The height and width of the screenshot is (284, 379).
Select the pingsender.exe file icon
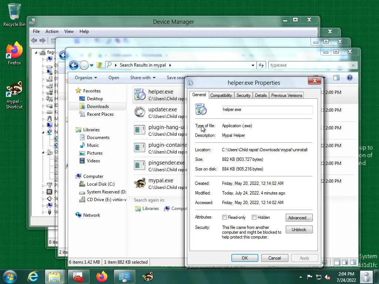click(x=140, y=165)
